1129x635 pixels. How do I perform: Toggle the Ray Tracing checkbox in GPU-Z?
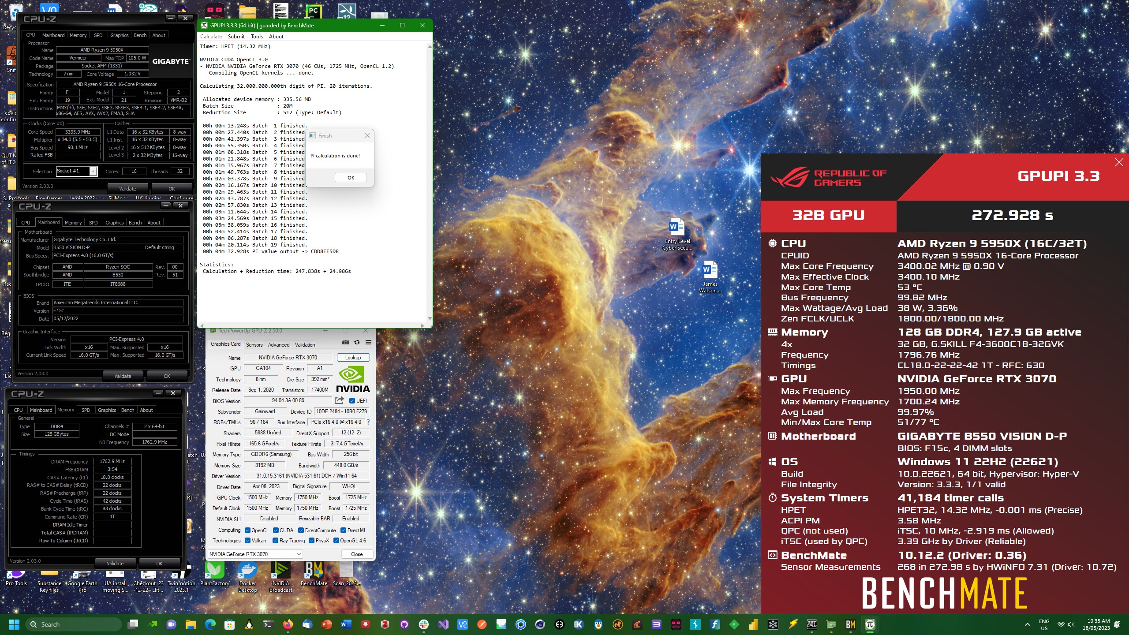coord(275,541)
